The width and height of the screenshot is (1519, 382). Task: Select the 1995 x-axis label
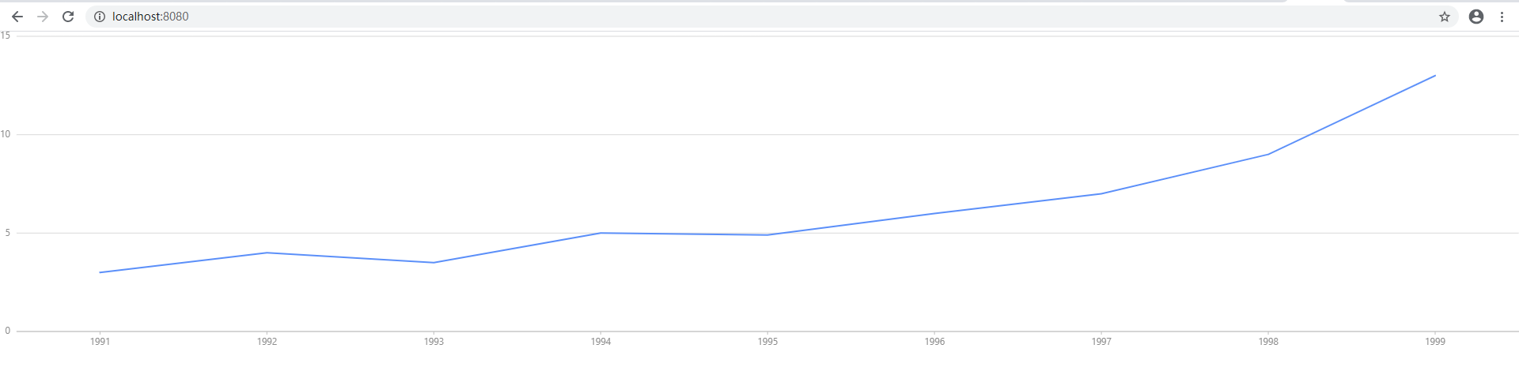coord(767,342)
